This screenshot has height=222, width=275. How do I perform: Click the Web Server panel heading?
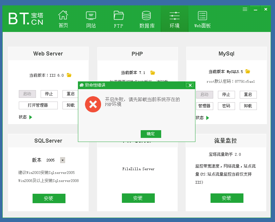point(48,53)
